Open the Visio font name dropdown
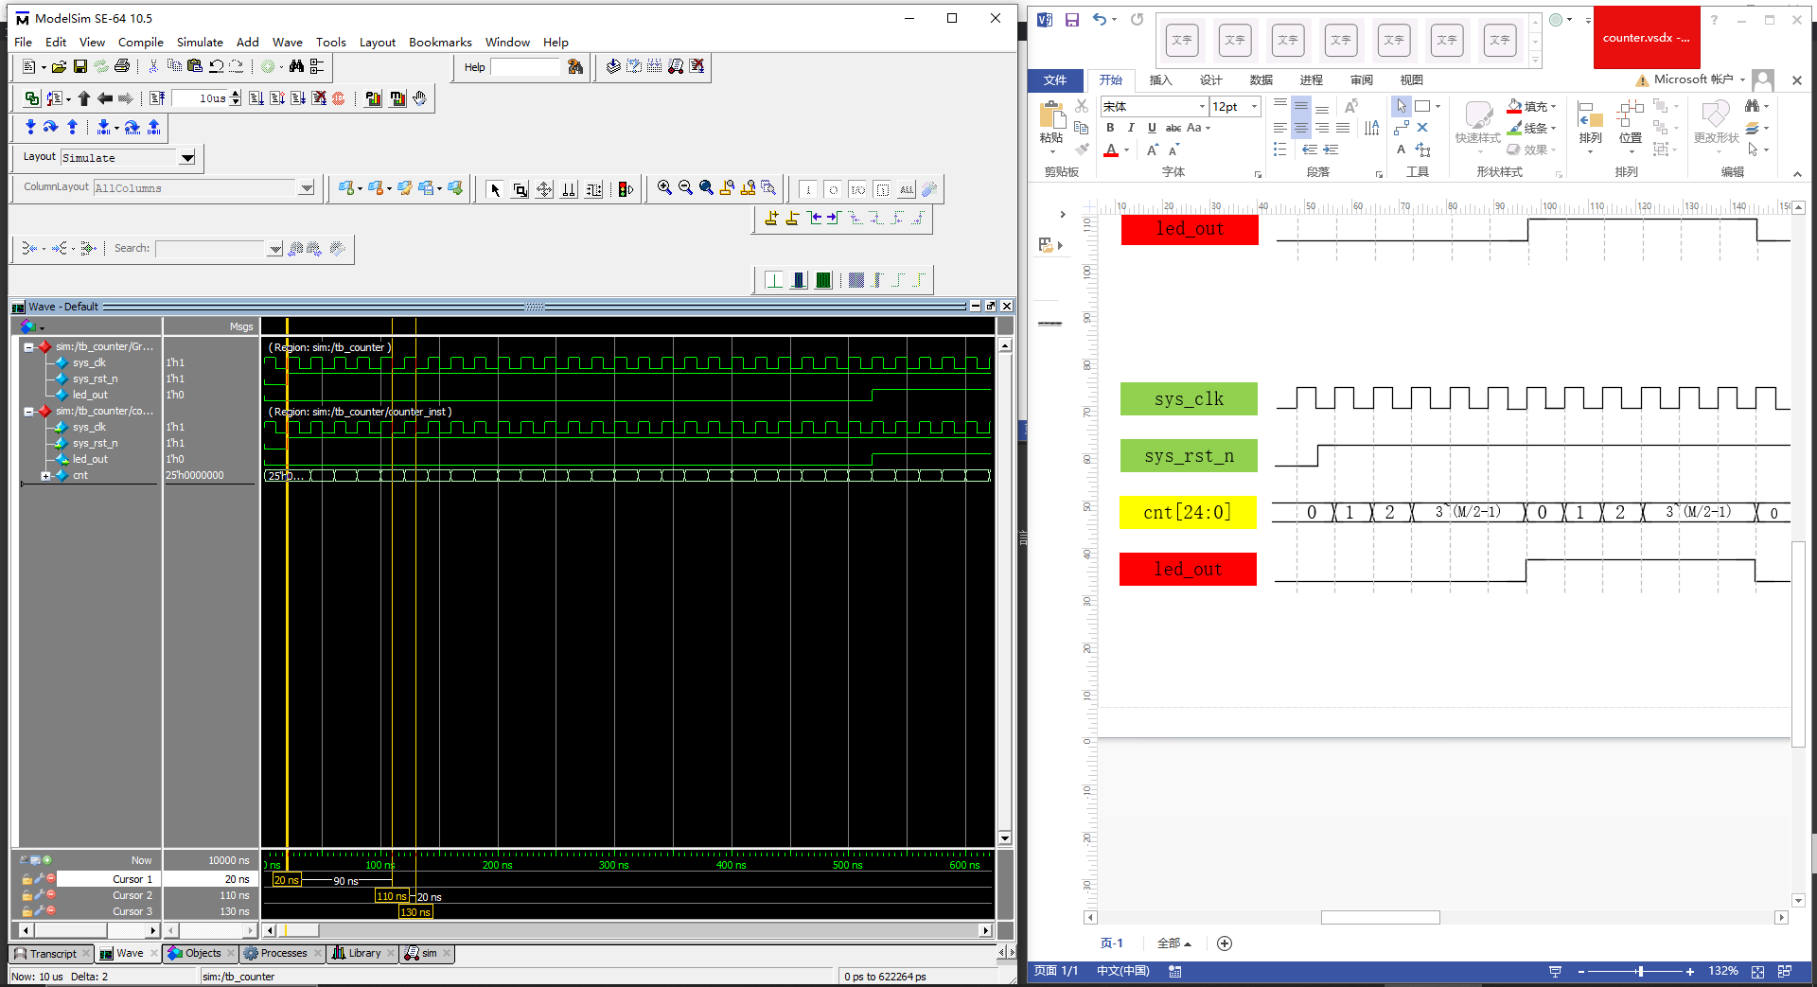 (1202, 107)
